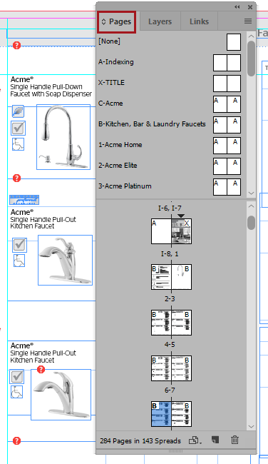The height and width of the screenshot is (464, 268).
Task: Click the master list scroll-down arrow
Action: [251, 193]
